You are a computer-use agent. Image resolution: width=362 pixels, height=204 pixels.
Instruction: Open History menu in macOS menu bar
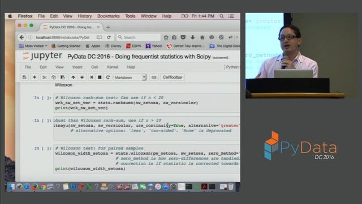(85, 16)
